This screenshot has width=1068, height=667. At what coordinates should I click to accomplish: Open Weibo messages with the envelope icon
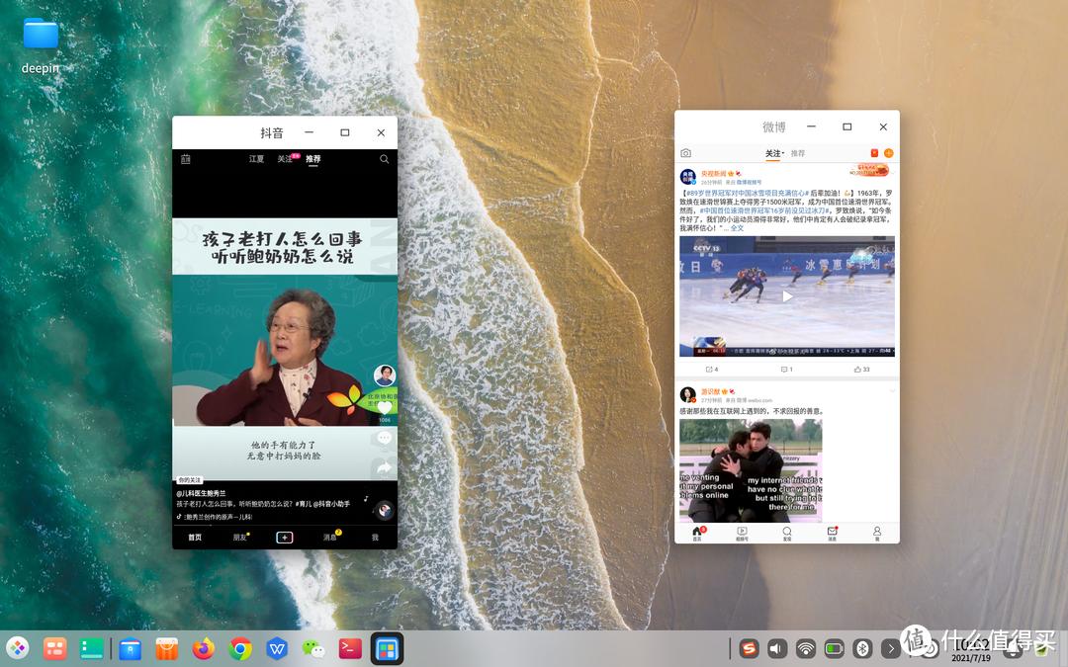click(832, 532)
